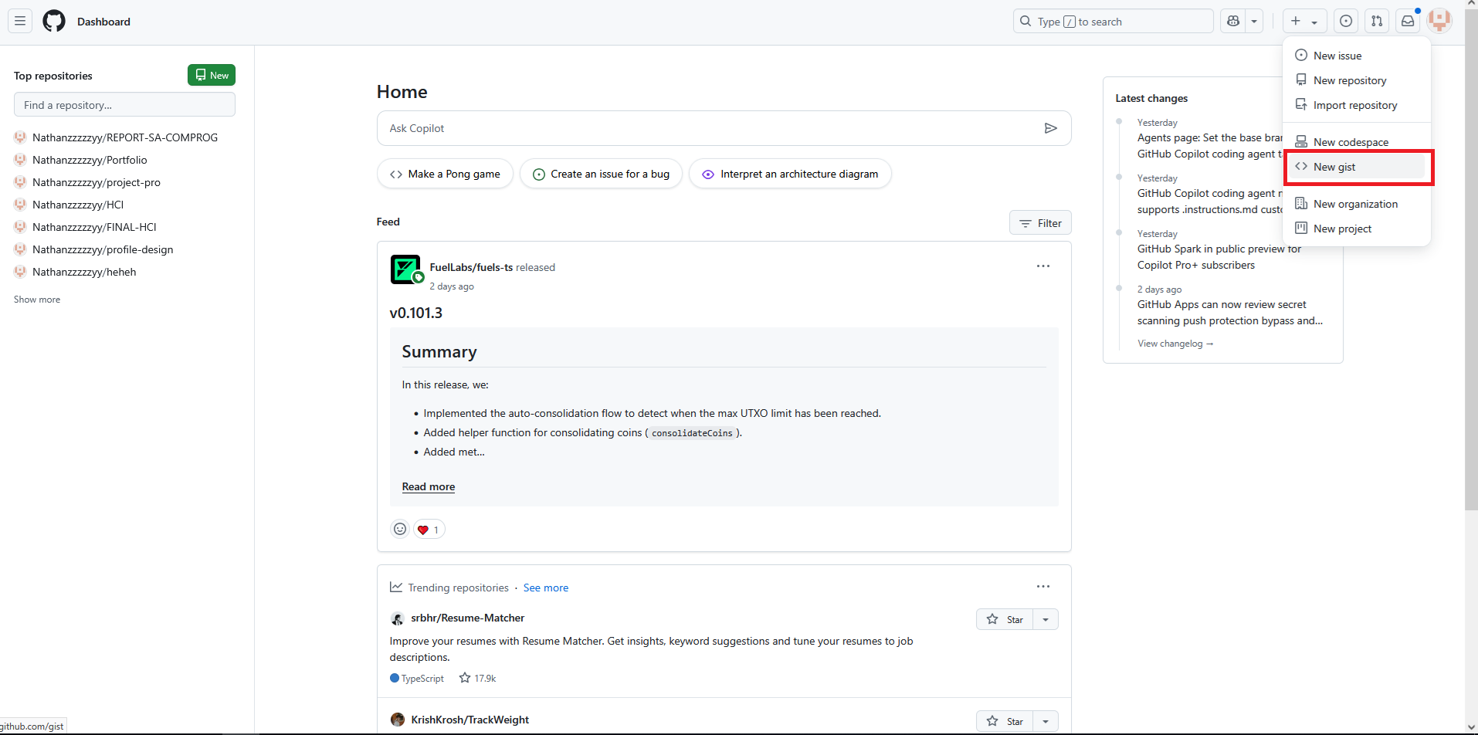
Task: Open the Read more link
Action: (x=429, y=486)
